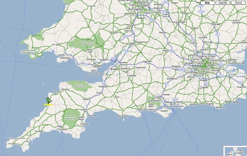The width and height of the screenshot is (247, 156).
Task: Switch to Hybrid view
Action: point(238,3)
